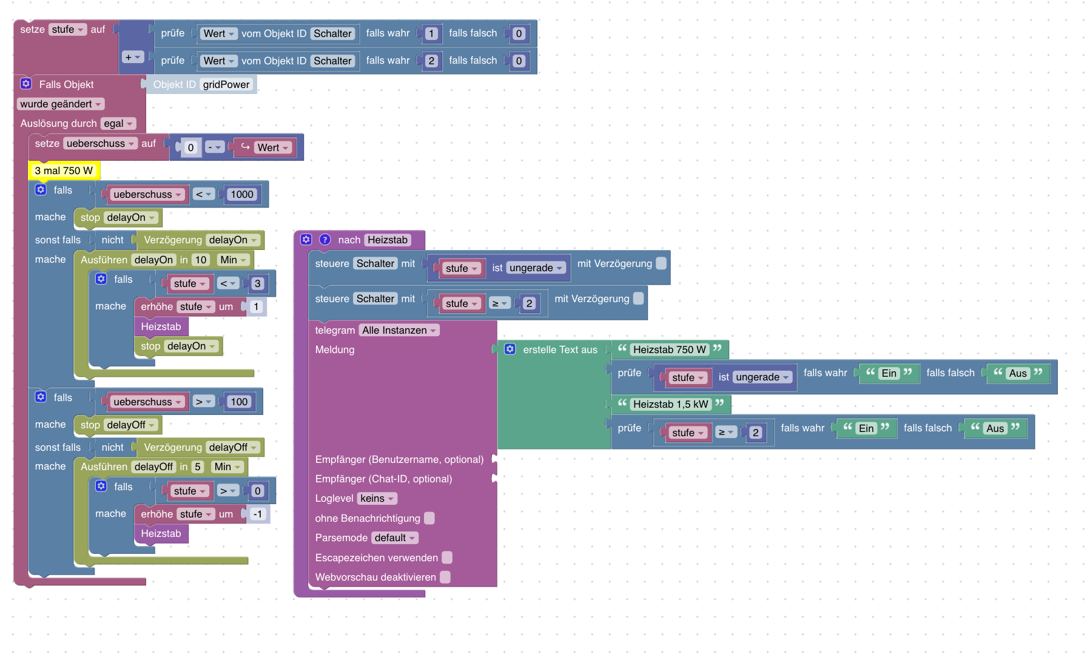
Task: Open gear on falls block for stufe > 0
Action: point(101,487)
